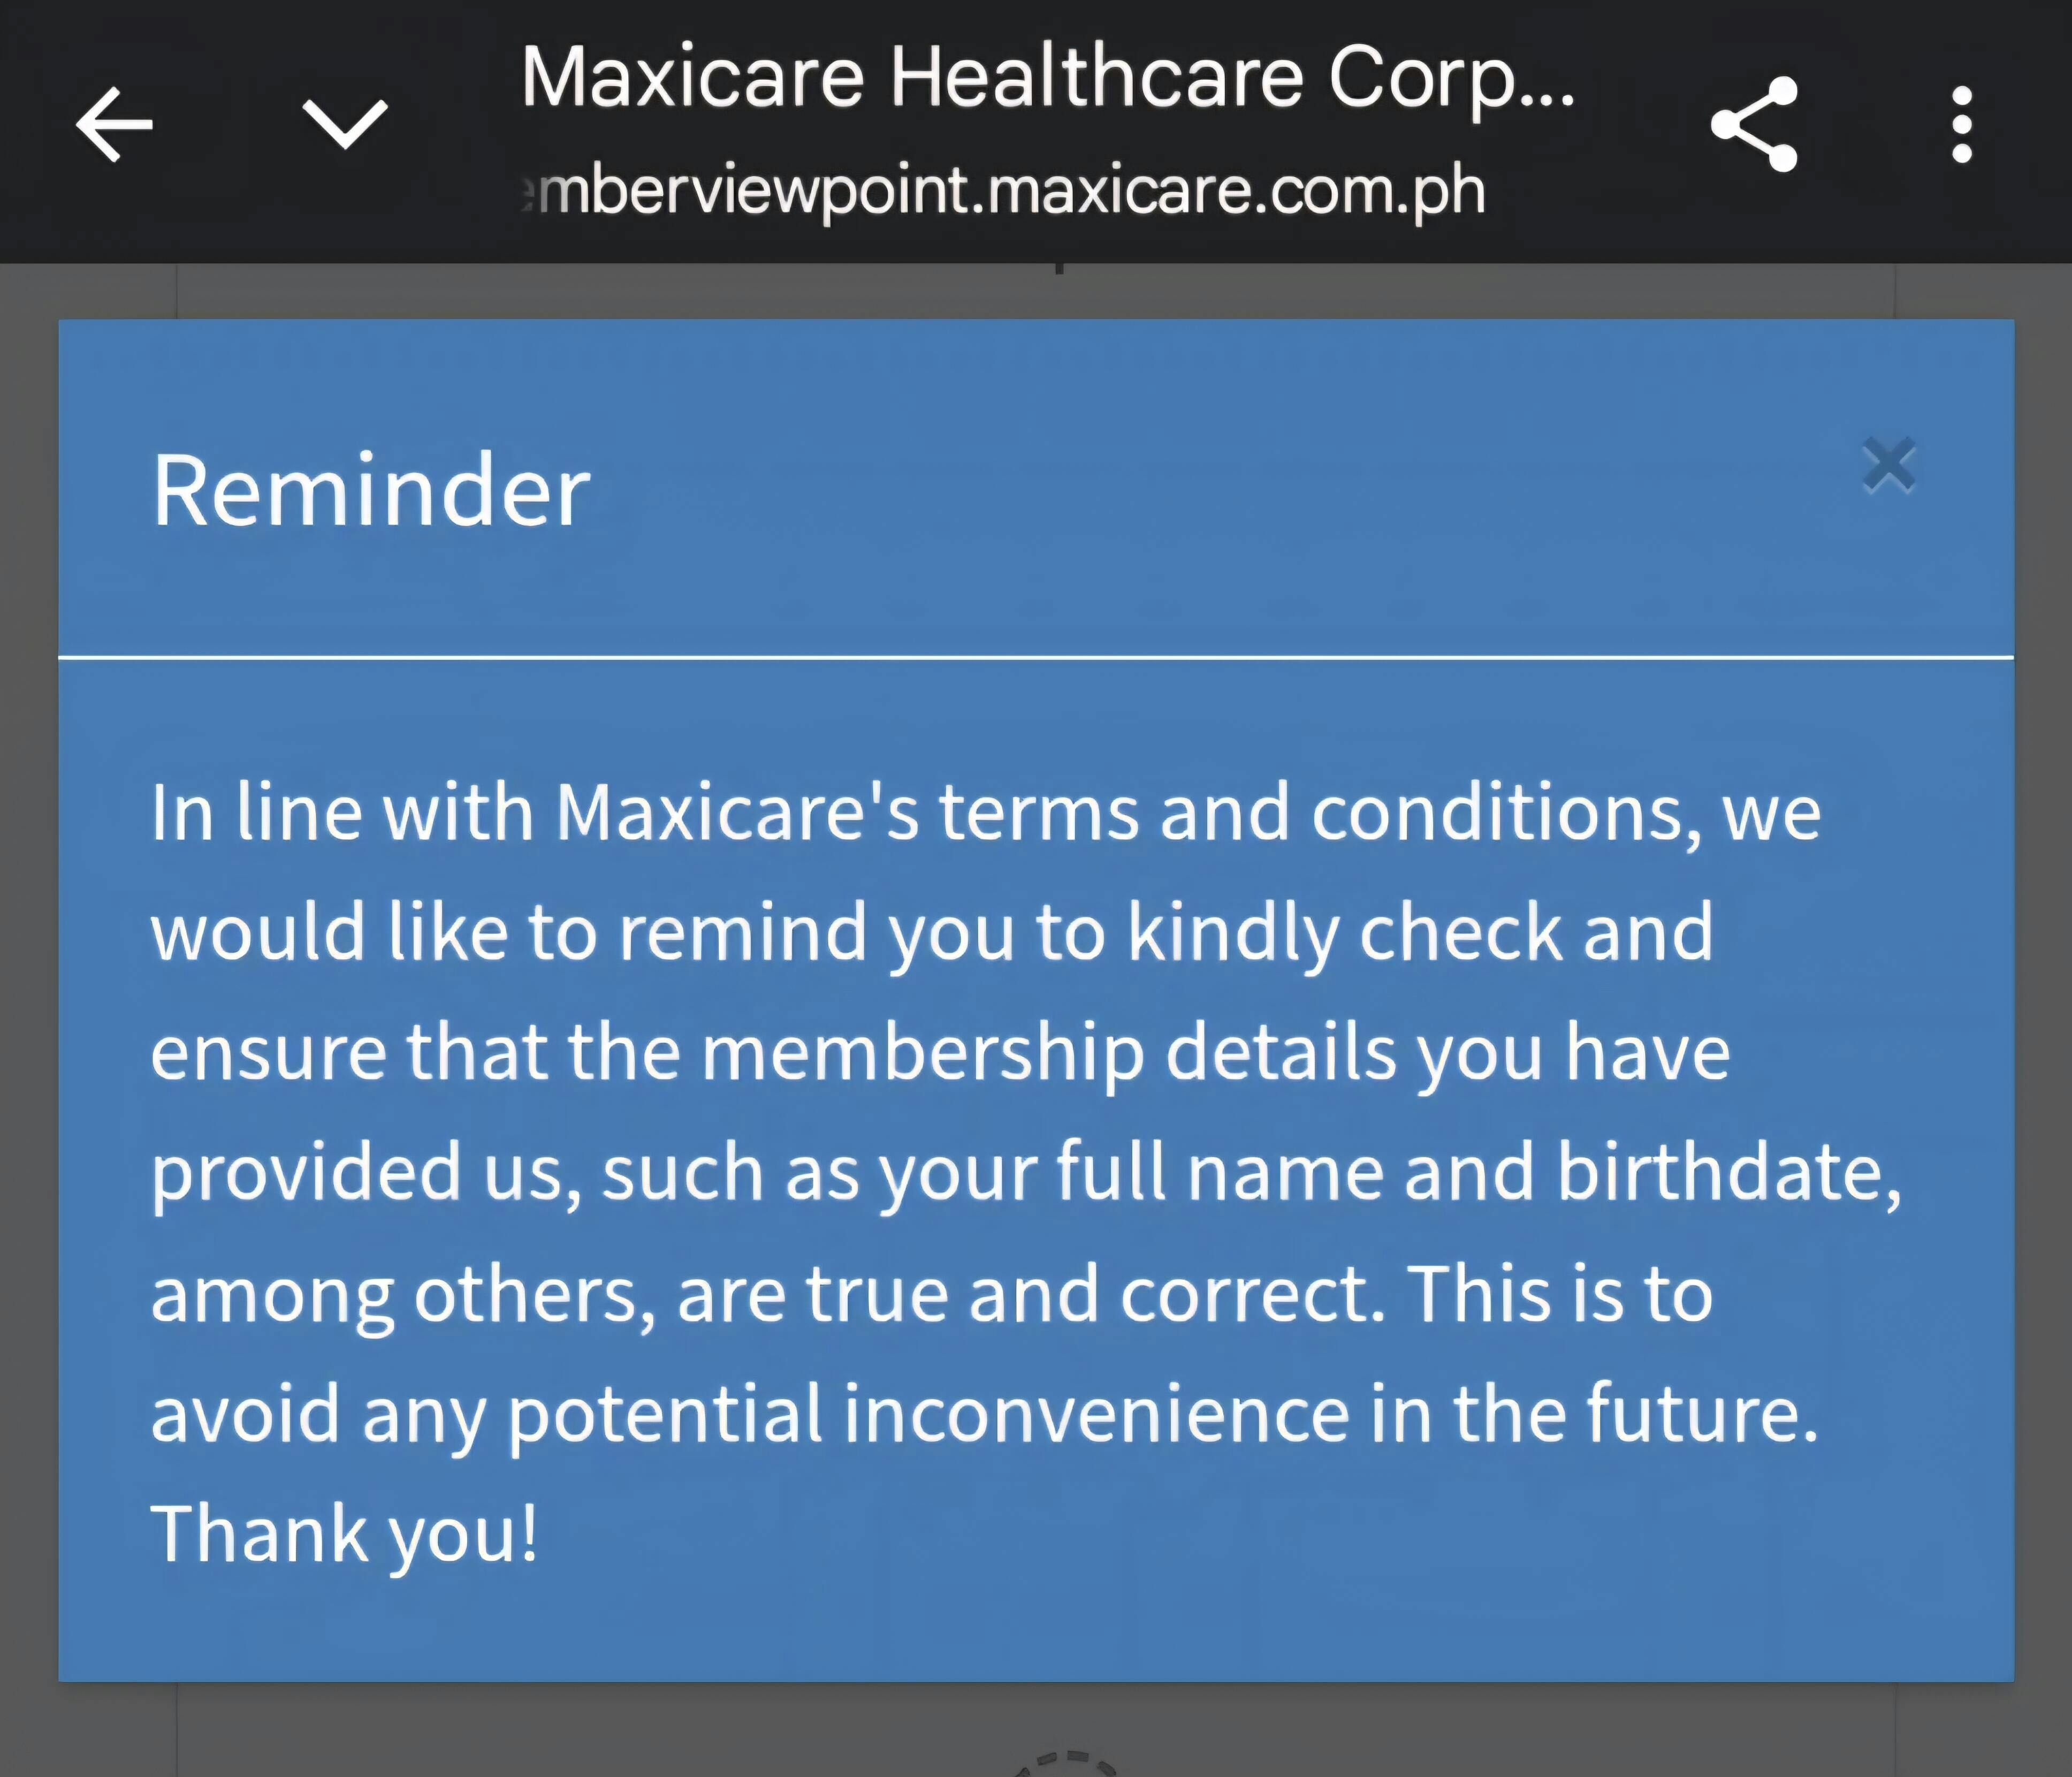The height and width of the screenshot is (1777, 2072).
Task: Click the "Thank you!" text in the reminder
Action: [x=345, y=1533]
